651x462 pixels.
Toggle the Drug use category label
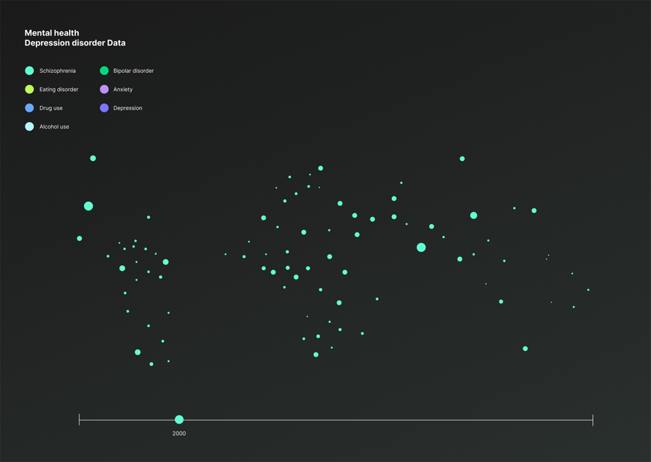click(51, 109)
